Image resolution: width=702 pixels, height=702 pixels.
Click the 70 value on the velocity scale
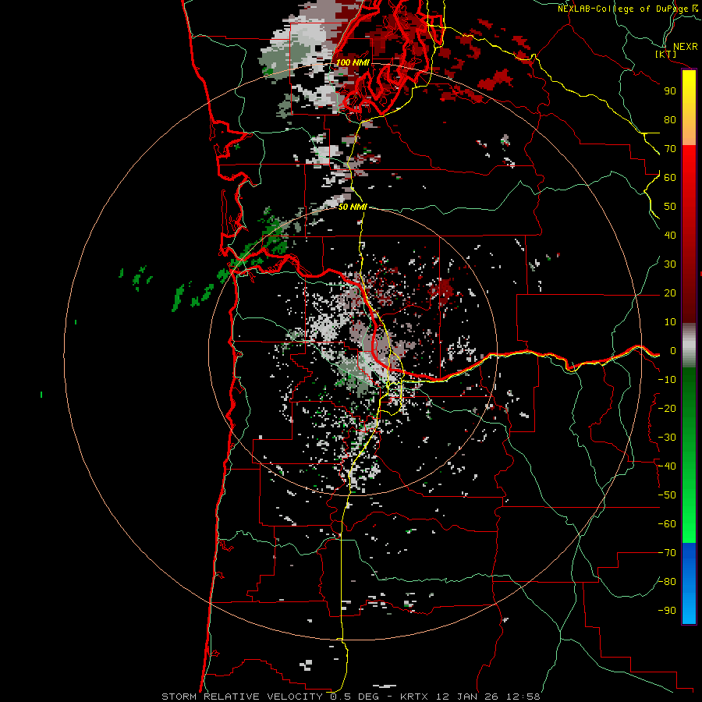click(x=670, y=149)
